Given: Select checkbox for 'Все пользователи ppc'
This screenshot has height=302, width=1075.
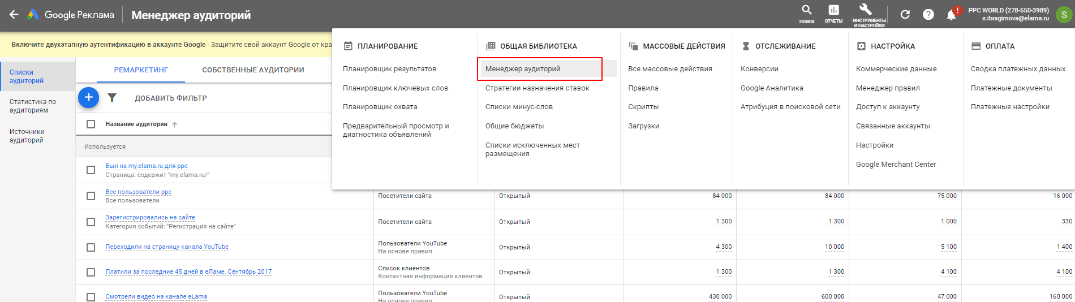Looking at the screenshot, I should (x=91, y=196).
